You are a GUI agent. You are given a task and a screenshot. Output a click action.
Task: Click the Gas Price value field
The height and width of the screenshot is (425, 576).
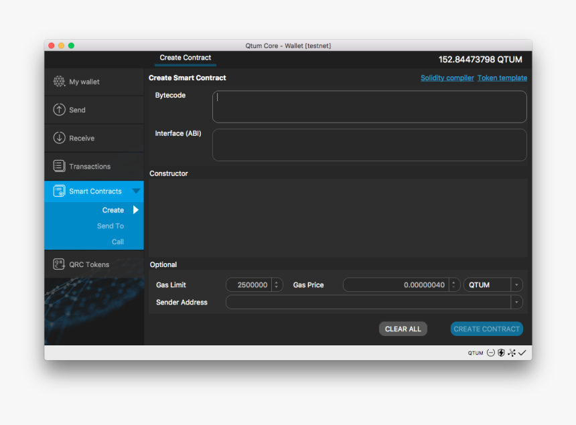pyautogui.click(x=396, y=285)
